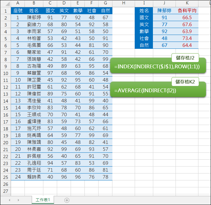
Task: Select the name cell 馮佳瑩
Action: pyautogui.click(x=34, y=101)
